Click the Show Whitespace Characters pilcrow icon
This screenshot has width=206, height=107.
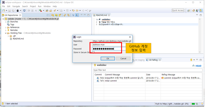click(36, 11)
